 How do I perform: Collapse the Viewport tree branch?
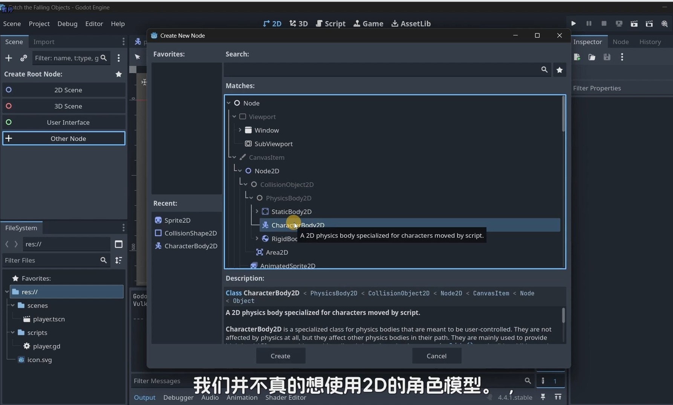234,117
